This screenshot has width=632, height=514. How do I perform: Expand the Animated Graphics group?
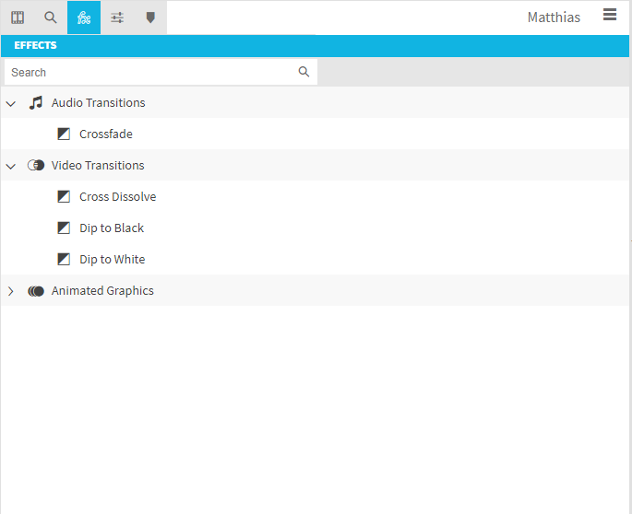click(x=11, y=291)
